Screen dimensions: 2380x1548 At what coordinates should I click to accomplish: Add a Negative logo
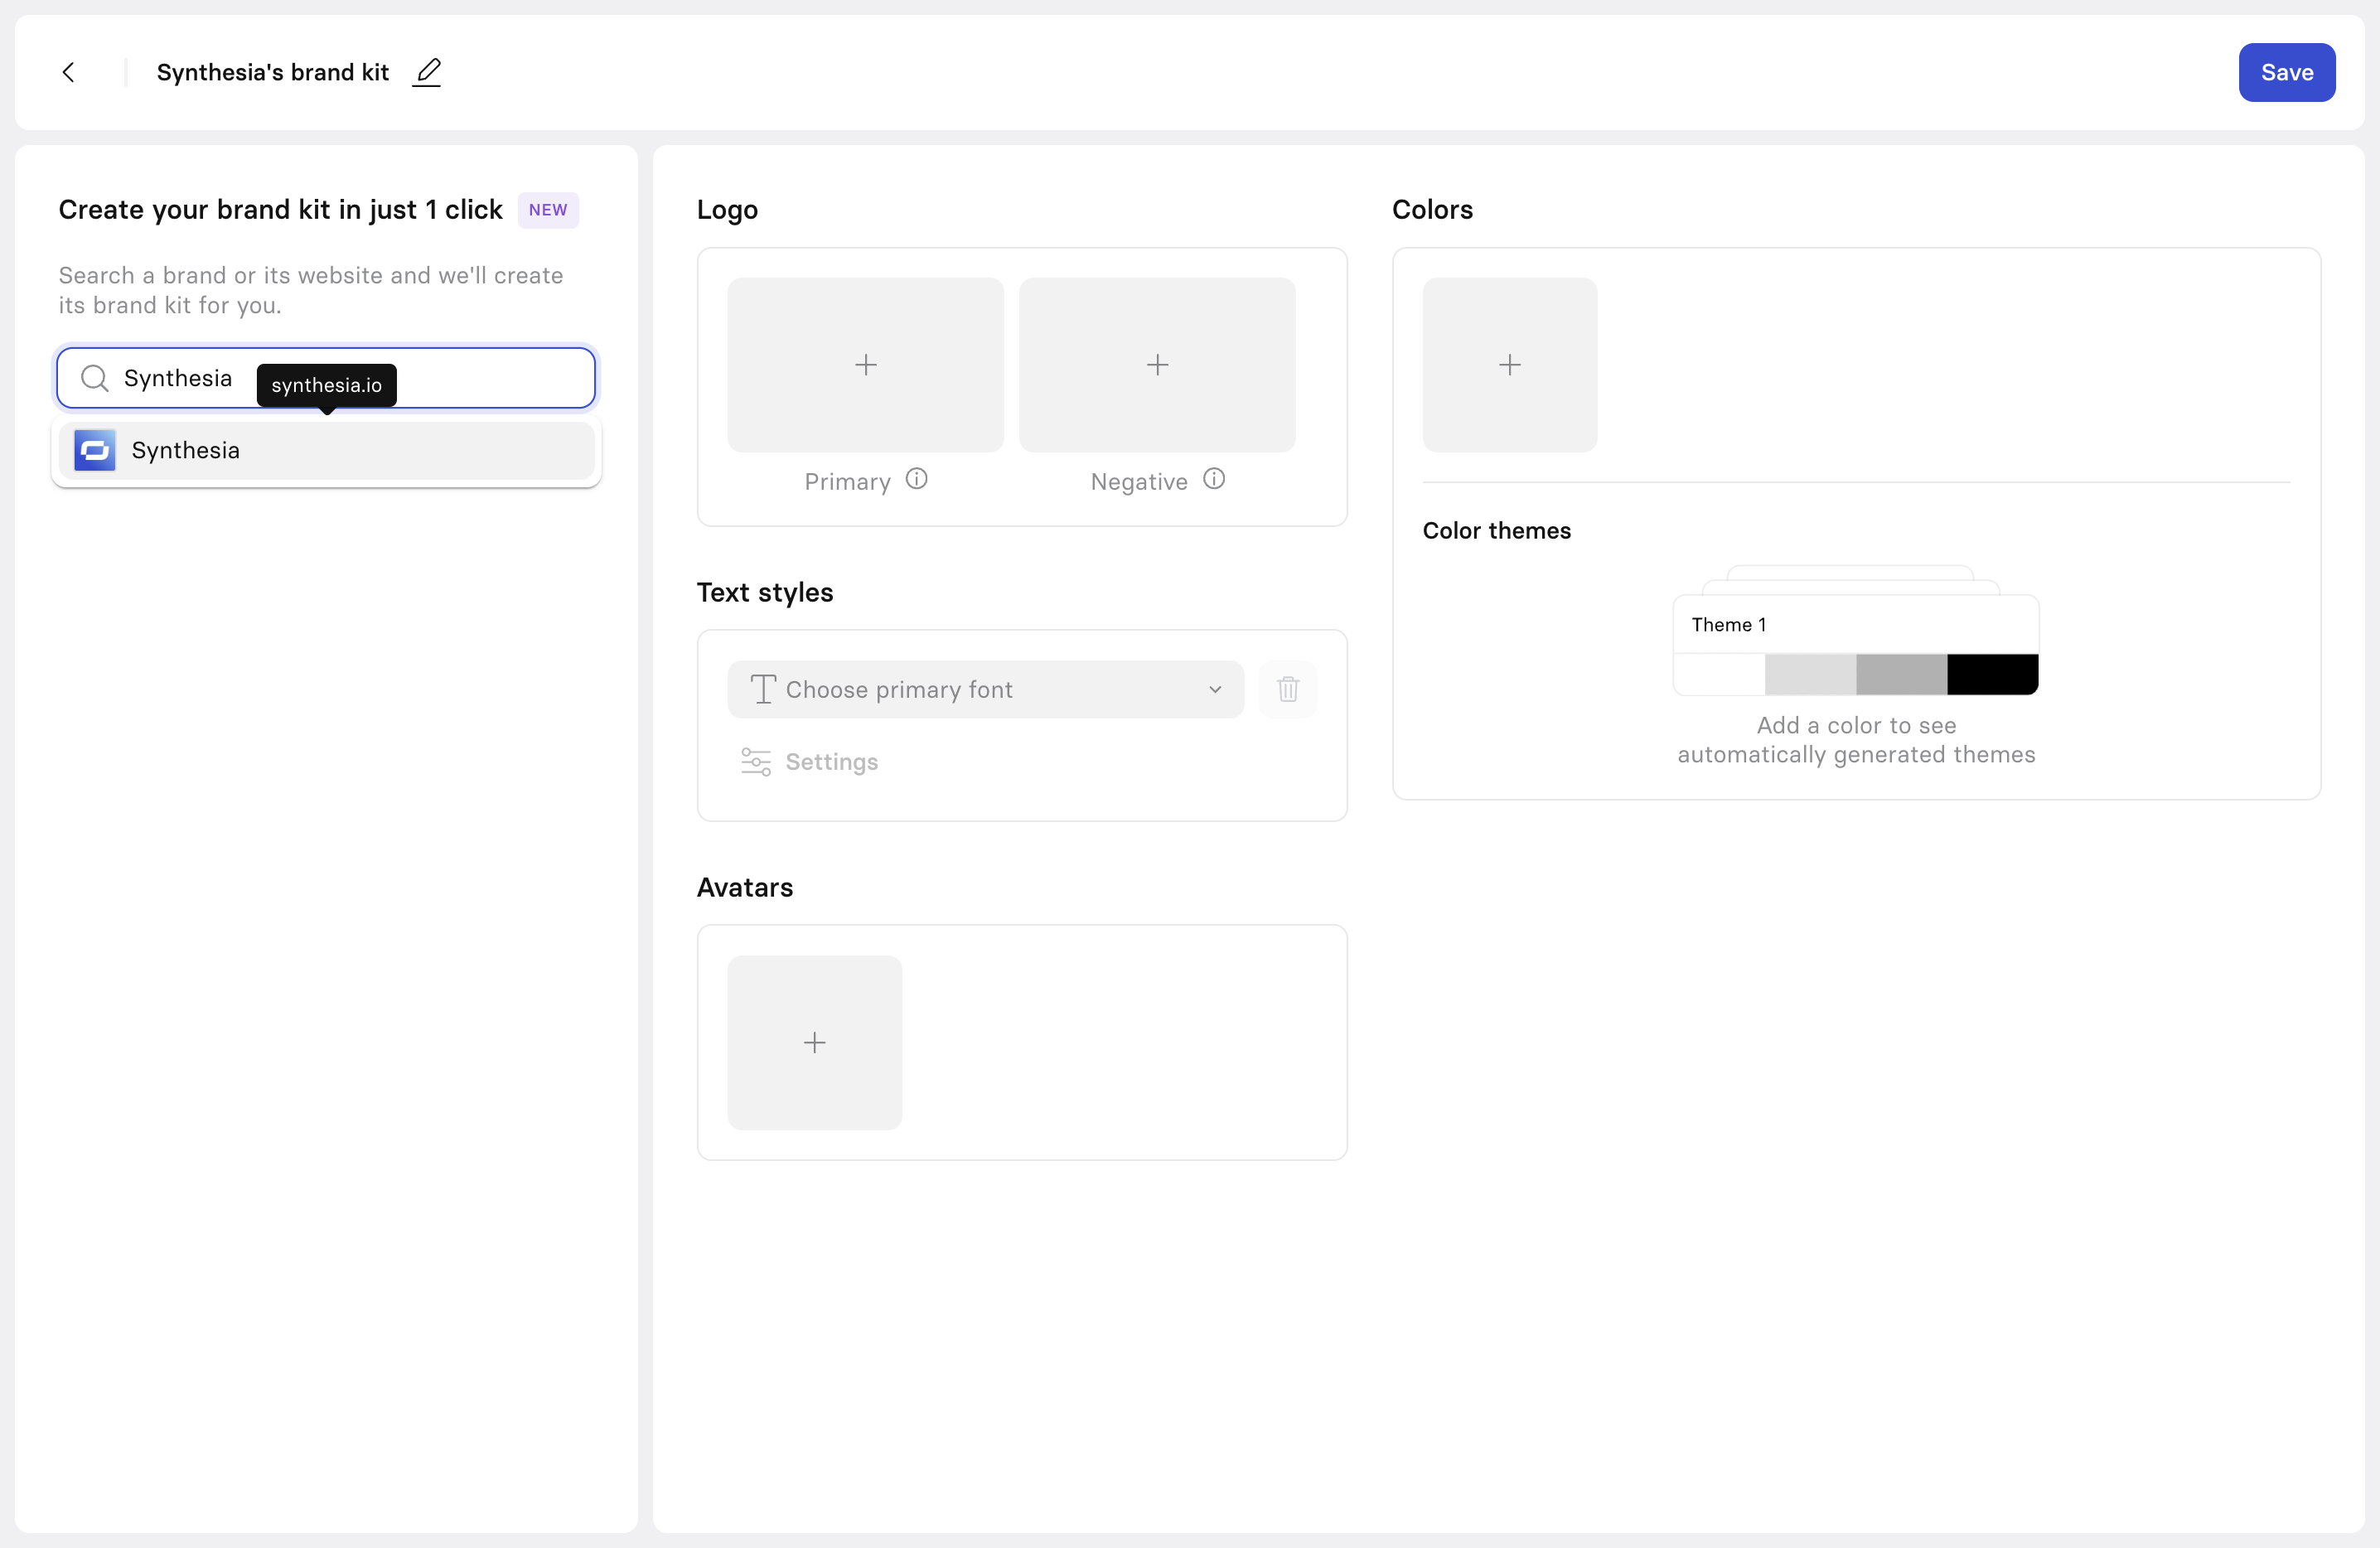click(1157, 365)
